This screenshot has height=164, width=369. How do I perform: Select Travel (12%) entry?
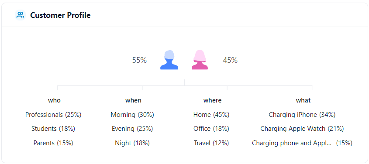(211, 143)
